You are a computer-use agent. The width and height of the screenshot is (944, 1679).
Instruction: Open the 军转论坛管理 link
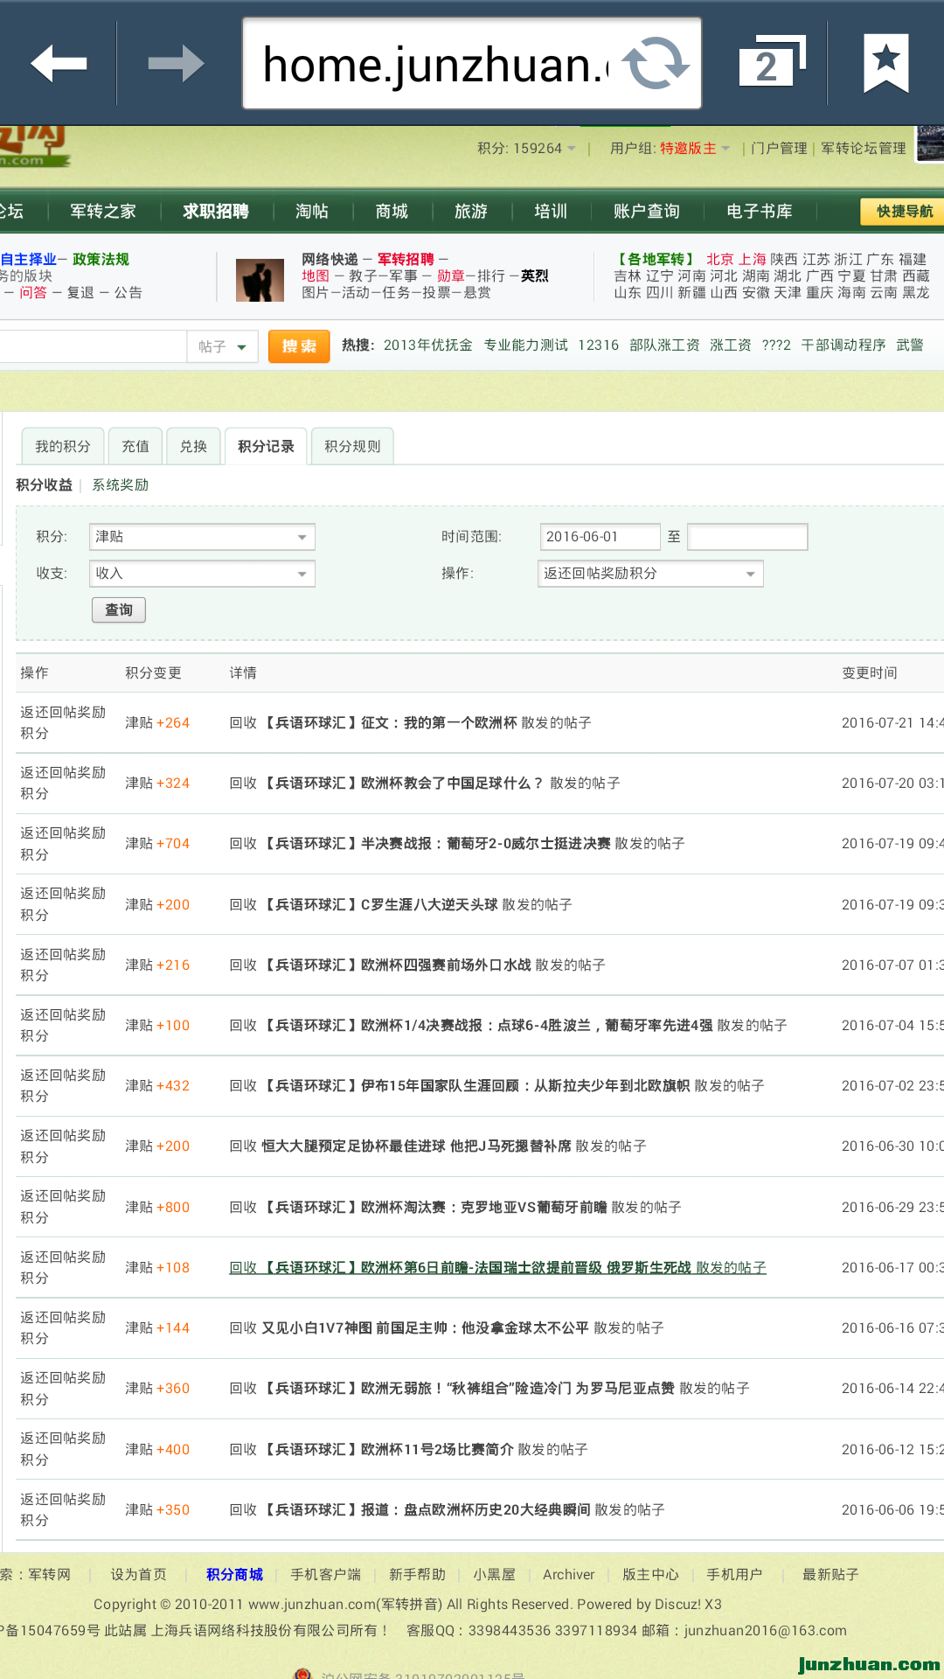pyautogui.click(x=864, y=149)
